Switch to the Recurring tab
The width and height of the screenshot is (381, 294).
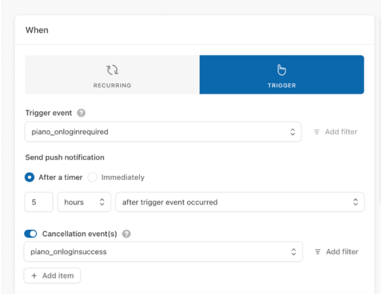click(x=112, y=75)
